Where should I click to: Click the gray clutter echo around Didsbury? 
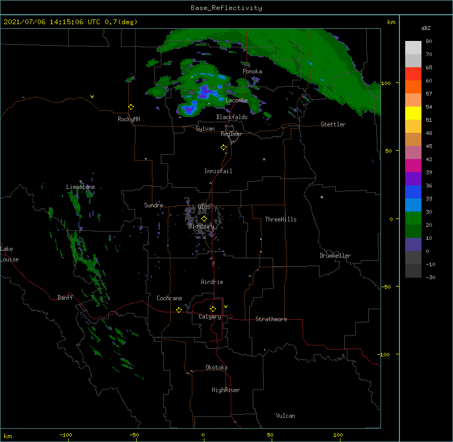tap(203, 218)
